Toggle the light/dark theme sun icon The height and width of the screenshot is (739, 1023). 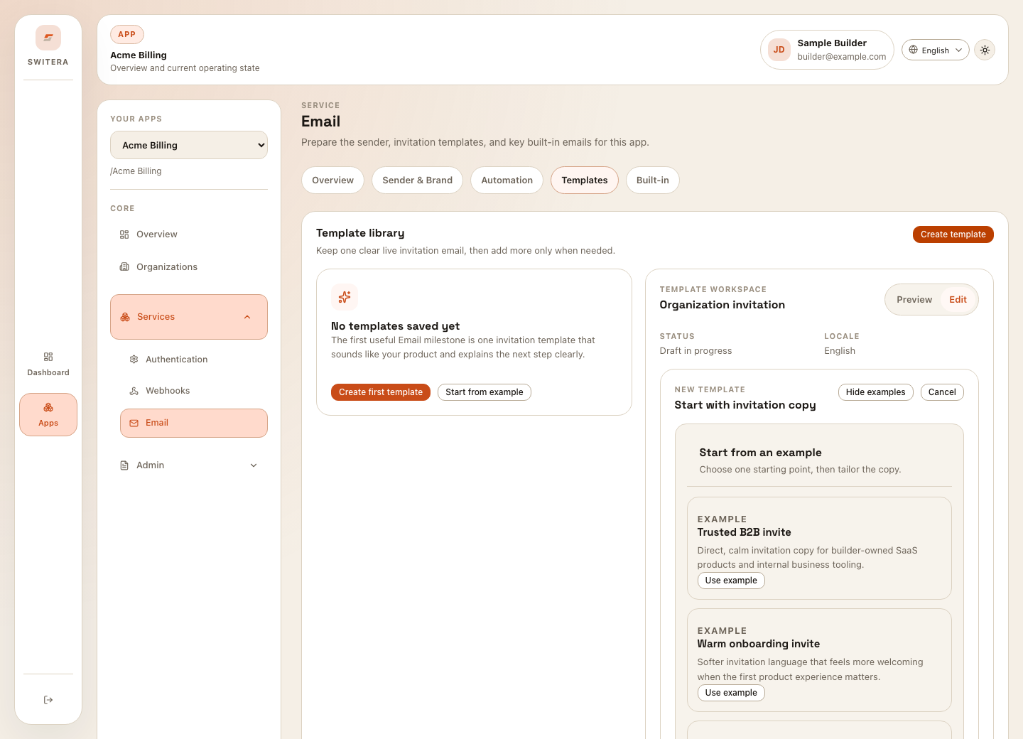coord(985,50)
